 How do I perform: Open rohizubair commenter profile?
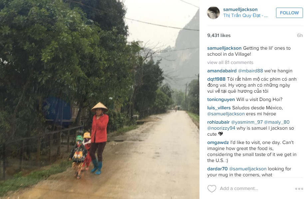tap(218, 122)
